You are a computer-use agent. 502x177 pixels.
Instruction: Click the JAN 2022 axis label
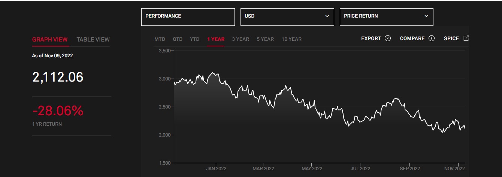click(216, 169)
